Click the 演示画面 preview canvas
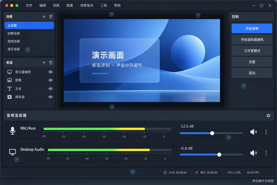This screenshot has width=277, height=185. [x=142, y=60]
